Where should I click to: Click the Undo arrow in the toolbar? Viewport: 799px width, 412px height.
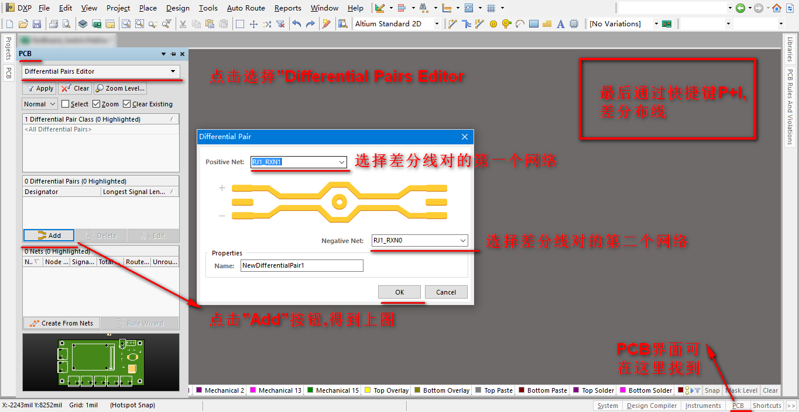297,24
